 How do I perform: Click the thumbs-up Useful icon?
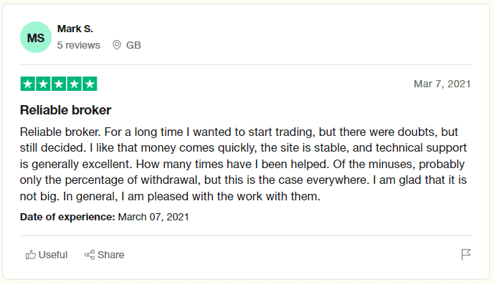tap(31, 255)
